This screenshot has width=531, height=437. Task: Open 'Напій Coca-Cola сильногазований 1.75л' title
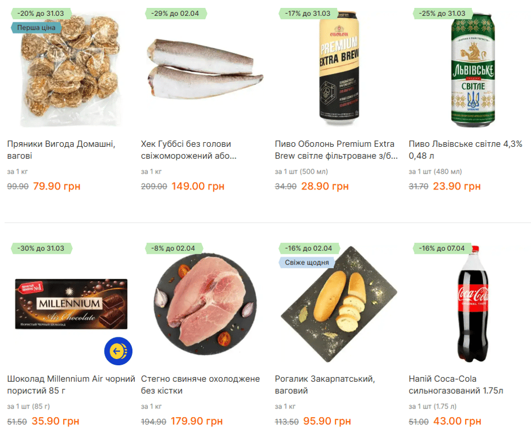click(456, 385)
